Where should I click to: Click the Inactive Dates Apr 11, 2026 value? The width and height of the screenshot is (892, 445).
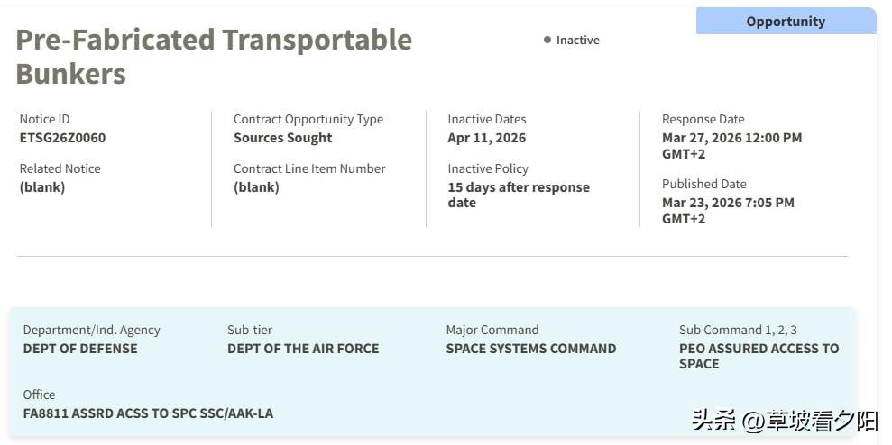486,138
